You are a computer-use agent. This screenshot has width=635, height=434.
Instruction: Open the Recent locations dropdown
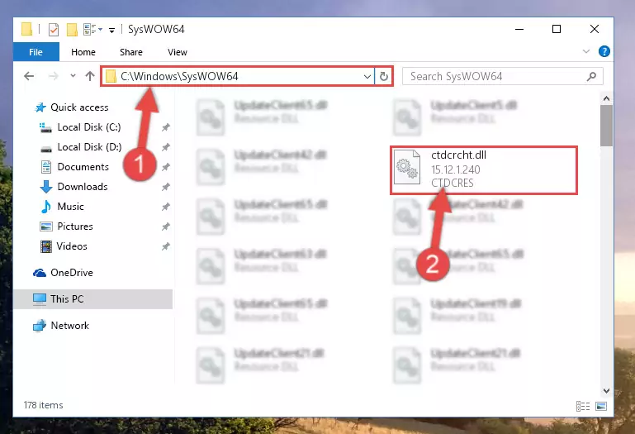(73, 75)
